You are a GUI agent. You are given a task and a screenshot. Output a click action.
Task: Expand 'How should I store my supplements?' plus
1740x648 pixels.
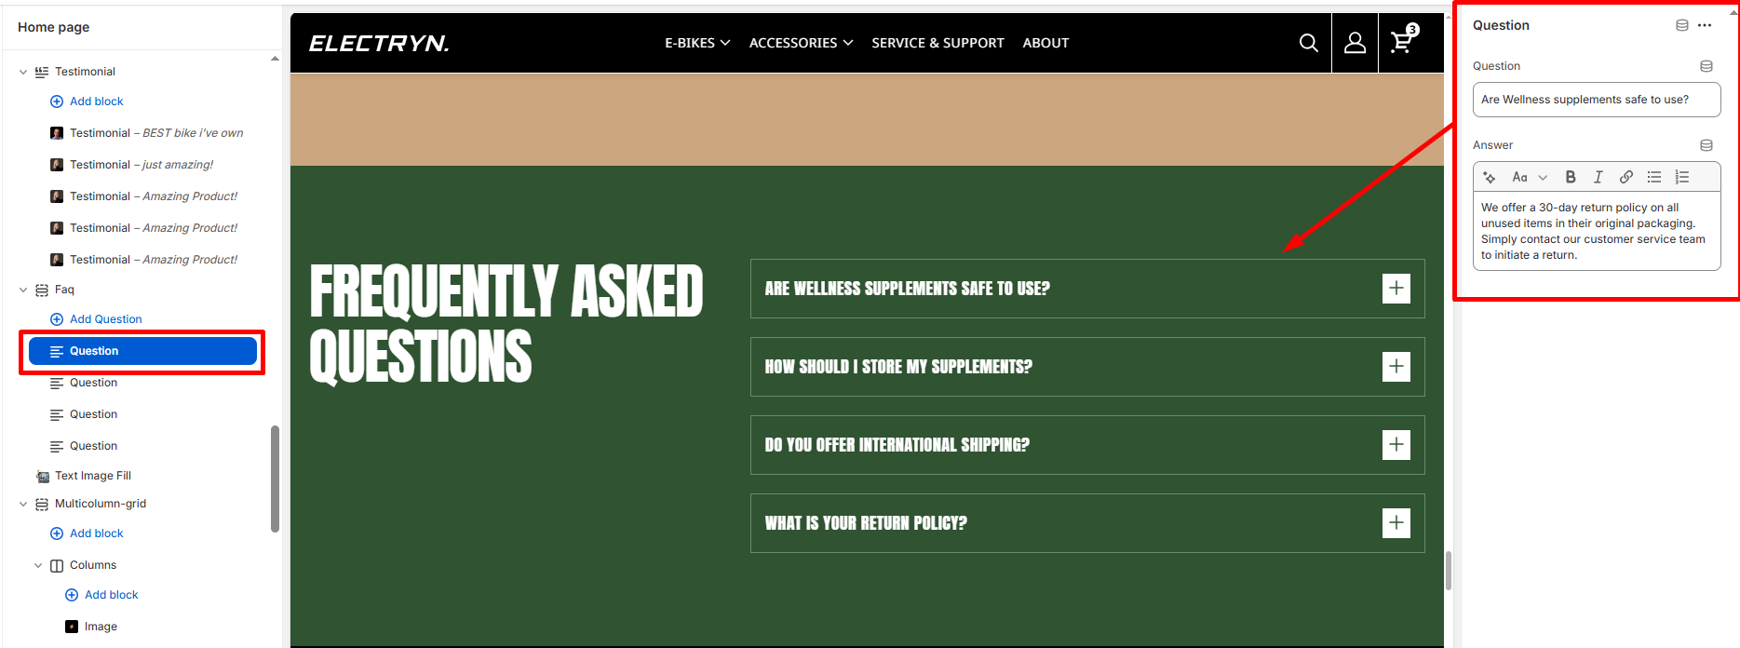1396,367
